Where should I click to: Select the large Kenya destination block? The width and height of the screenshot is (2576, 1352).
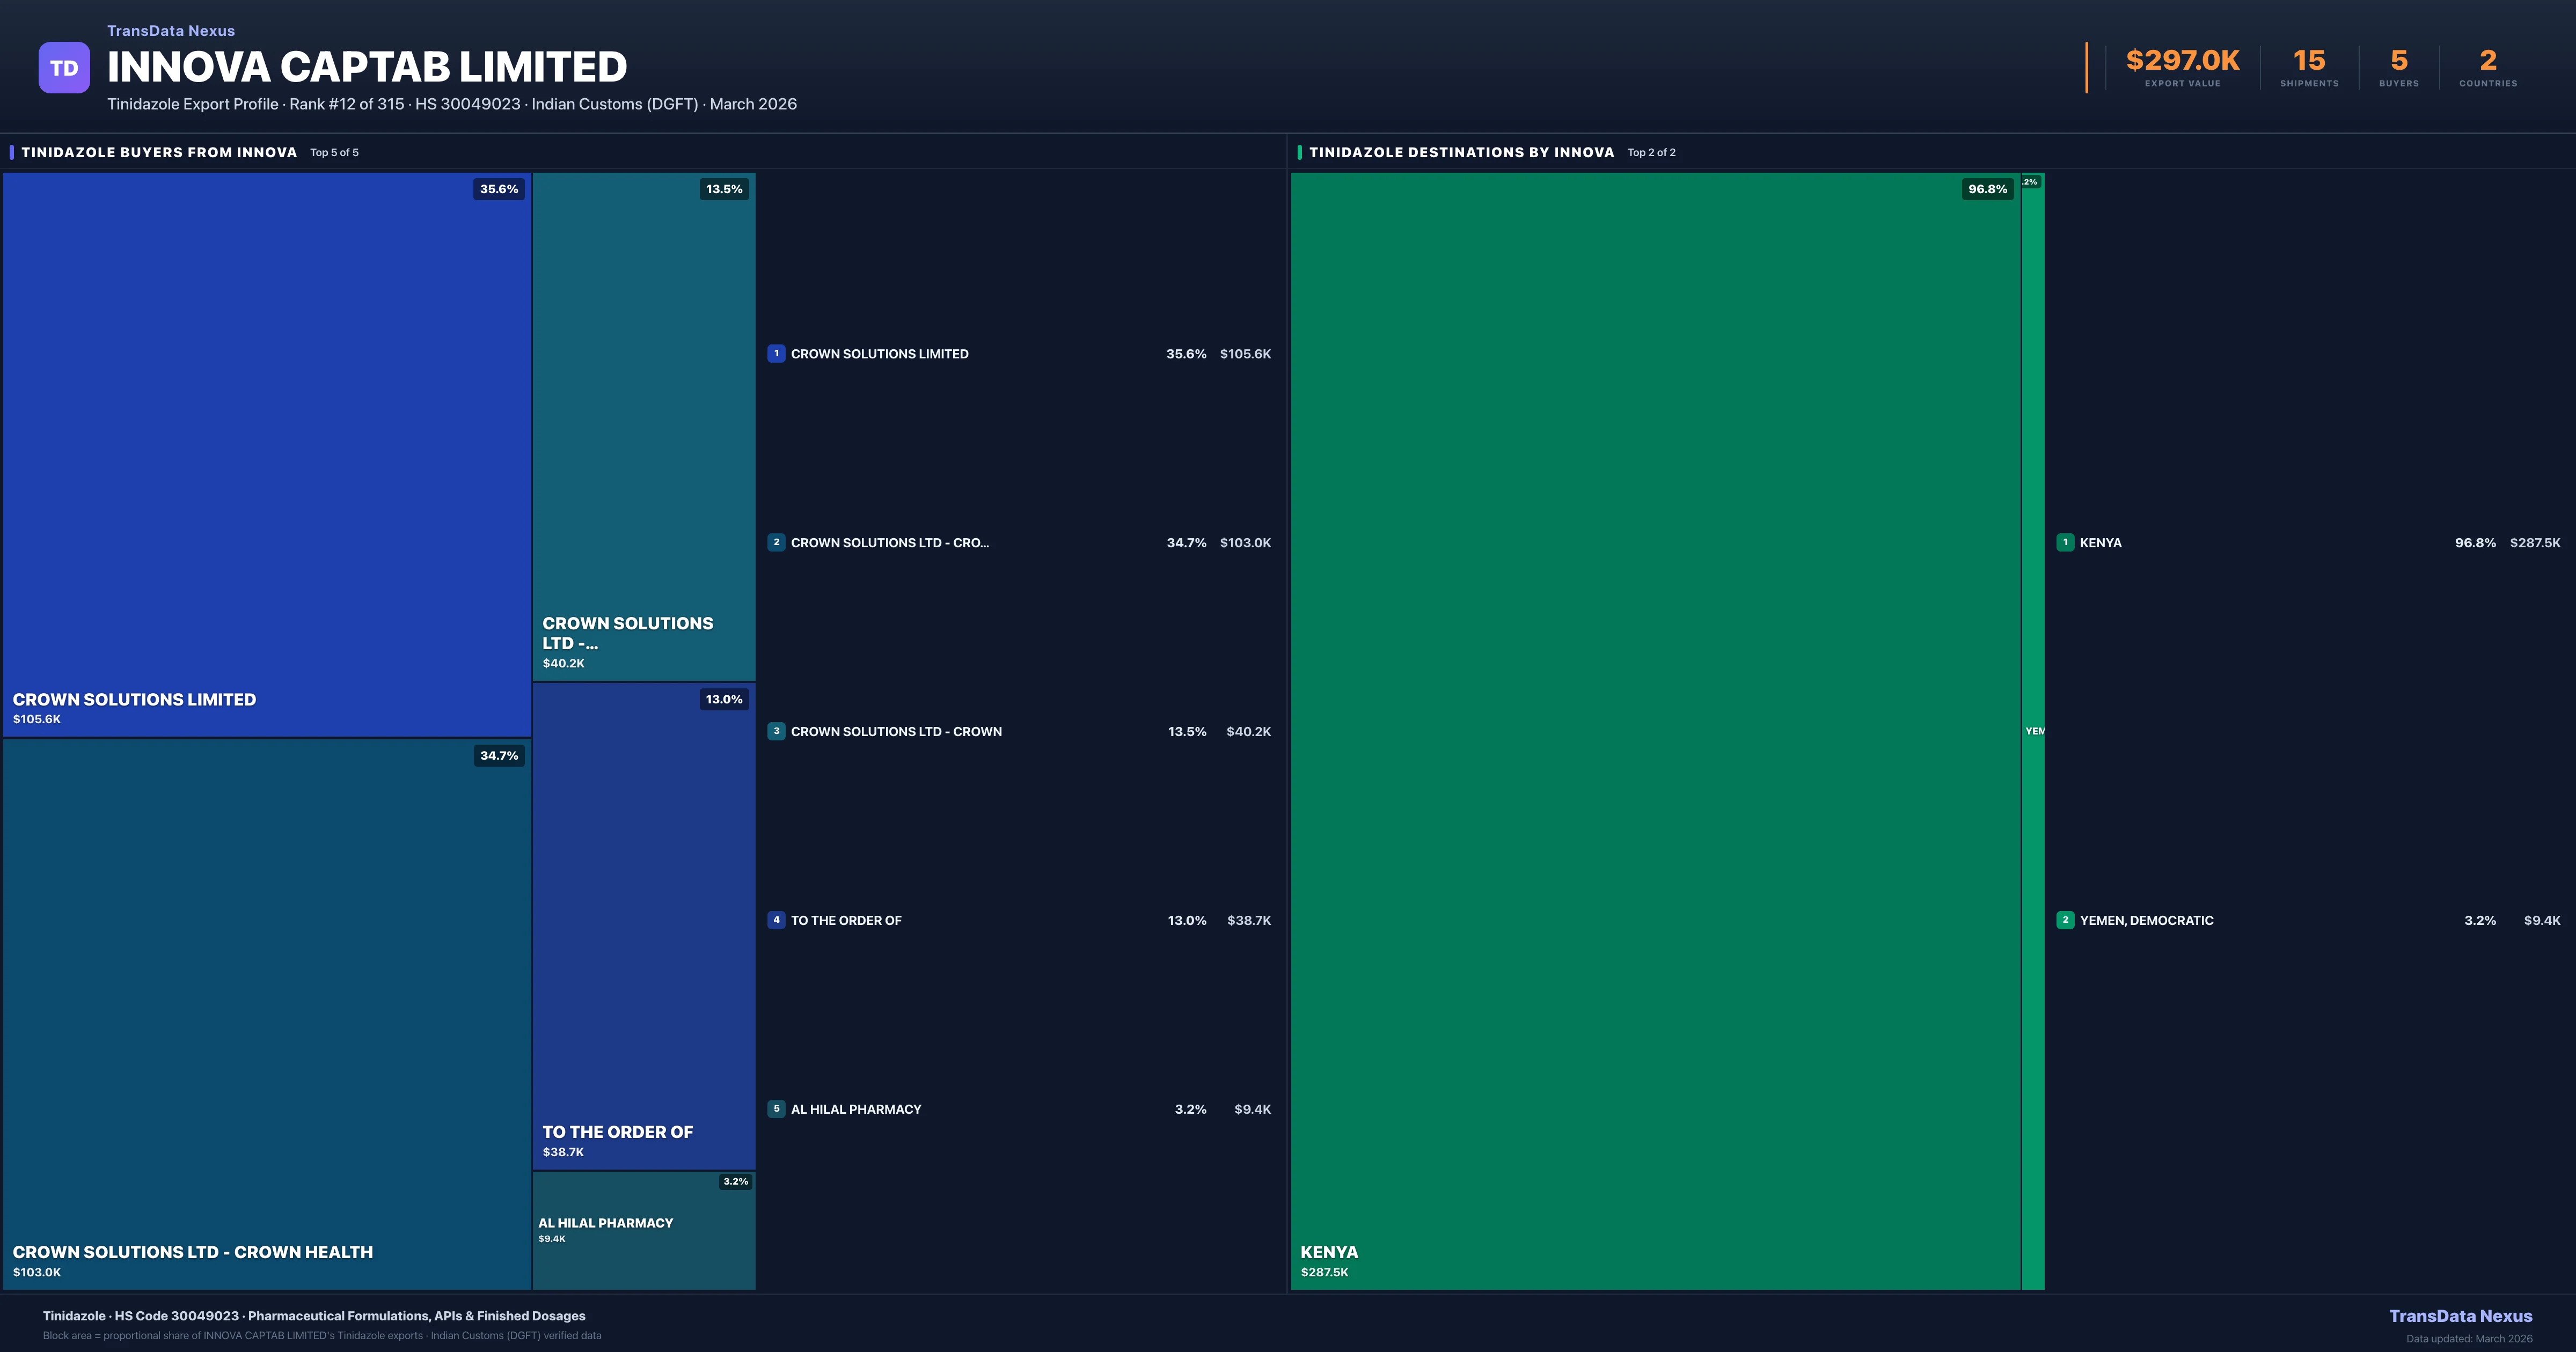pos(1655,730)
